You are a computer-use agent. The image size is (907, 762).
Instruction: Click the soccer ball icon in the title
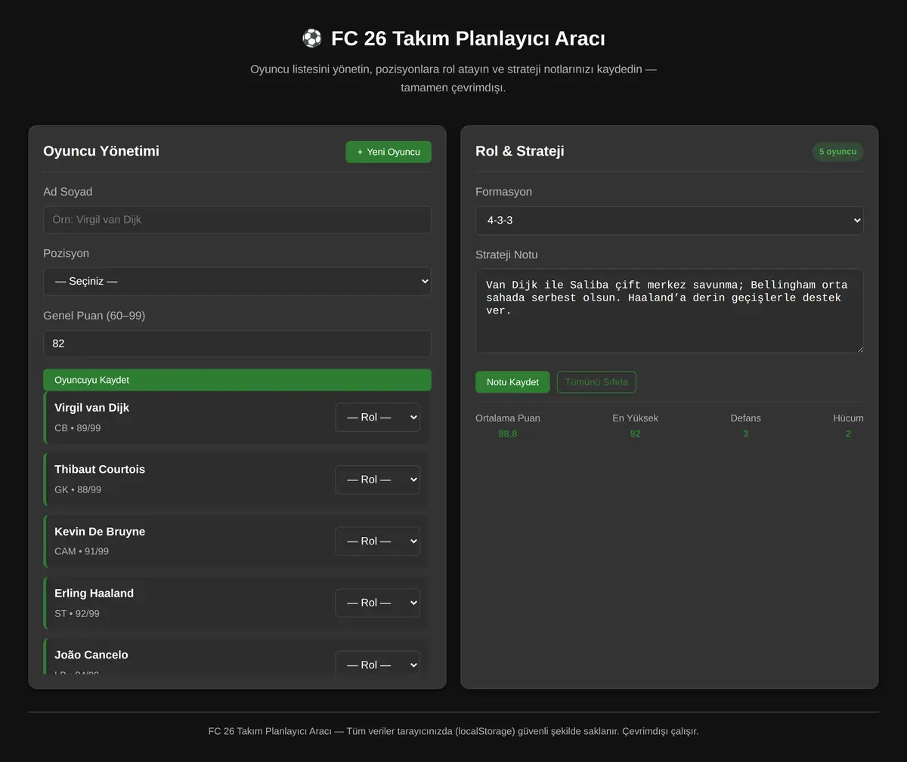311,39
